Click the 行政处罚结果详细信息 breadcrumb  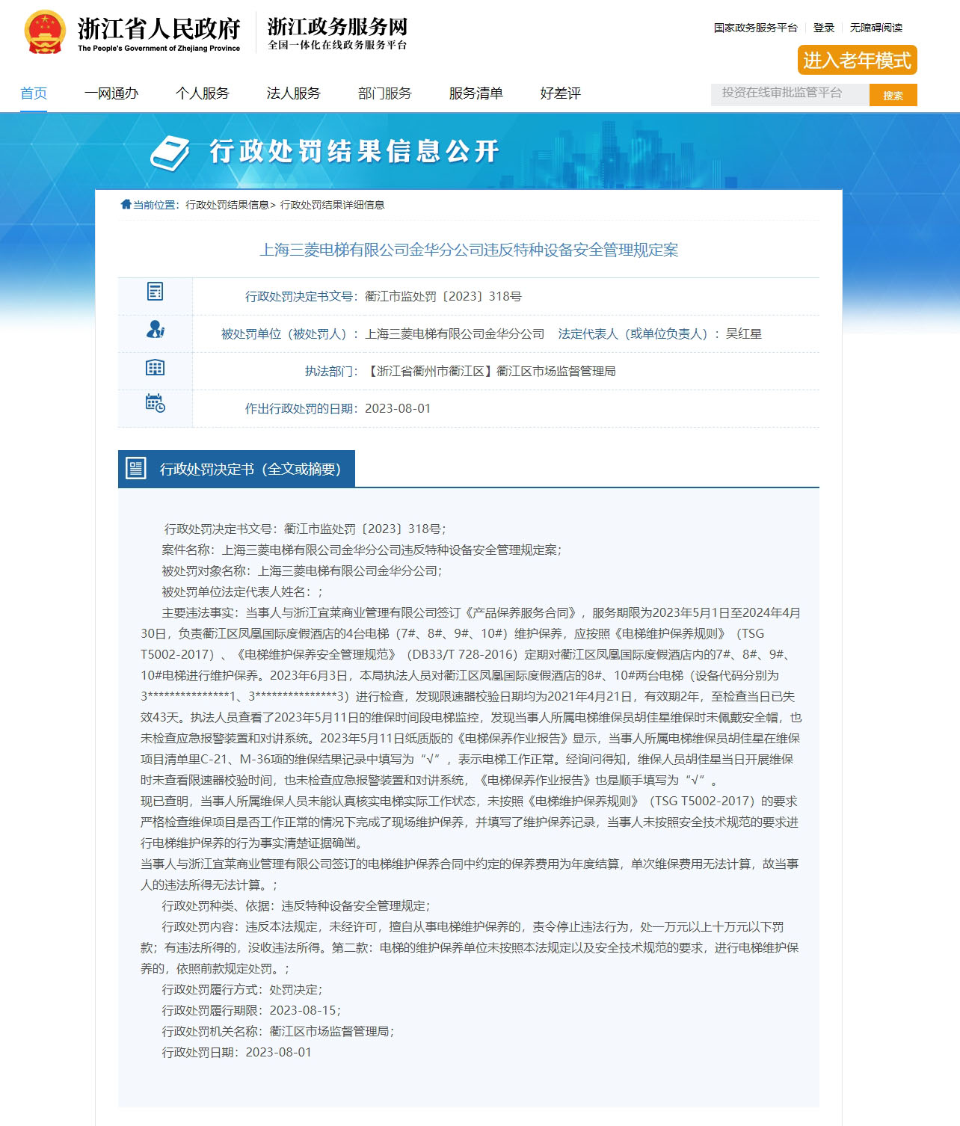point(333,205)
